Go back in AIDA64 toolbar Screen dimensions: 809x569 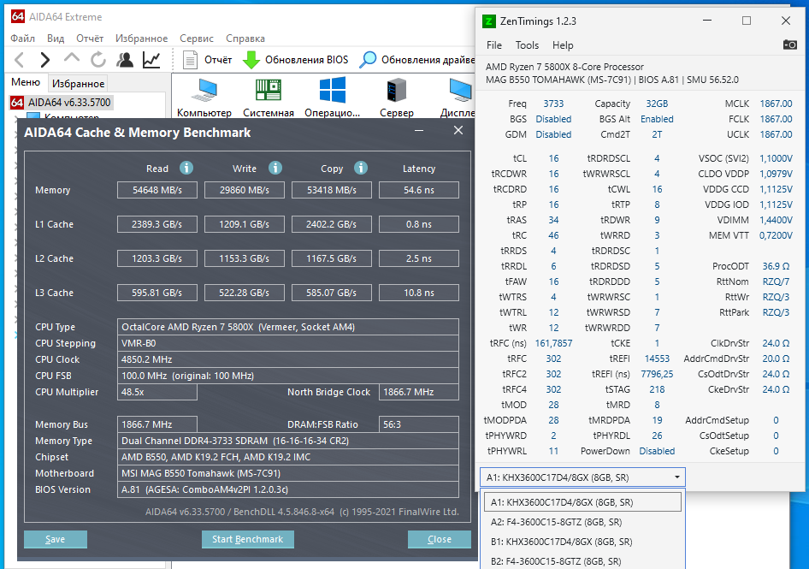(20, 60)
